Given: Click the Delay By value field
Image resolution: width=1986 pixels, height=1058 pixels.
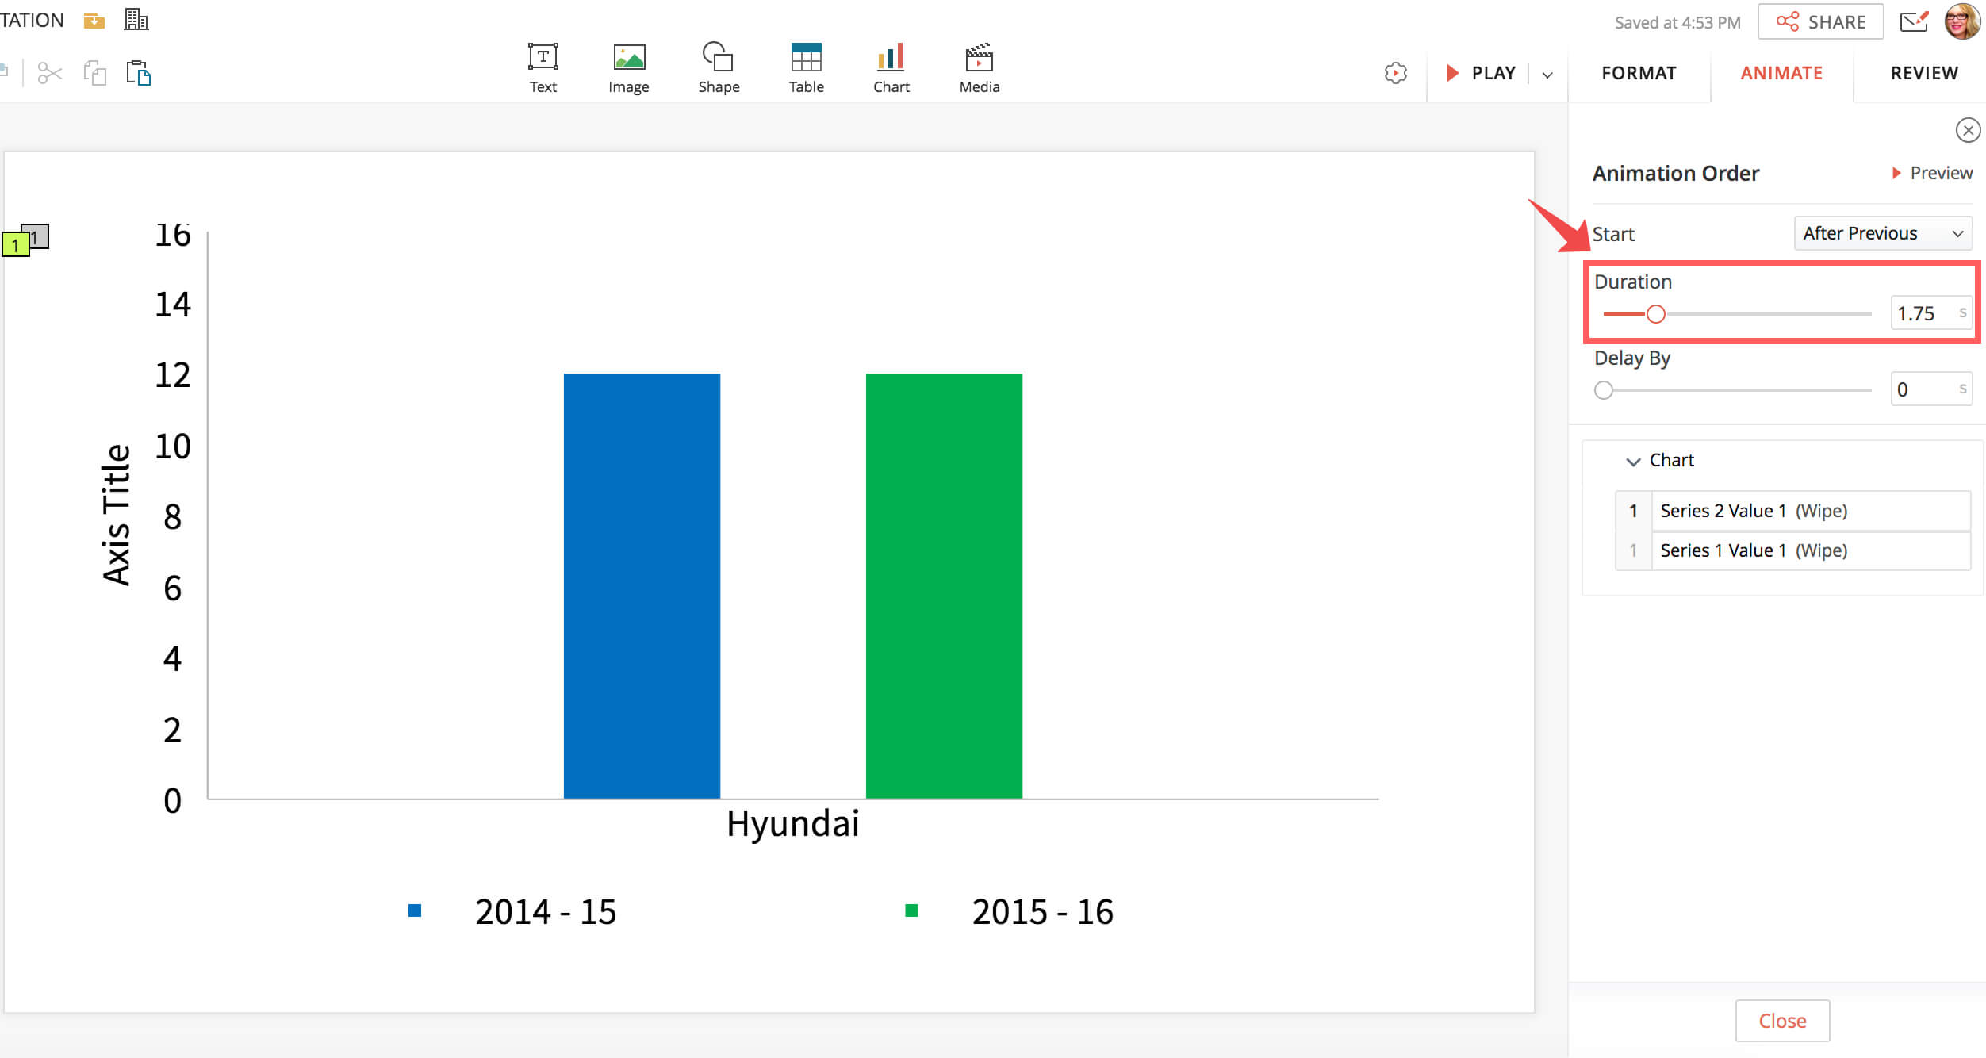Looking at the screenshot, I should (x=1923, y=389).
